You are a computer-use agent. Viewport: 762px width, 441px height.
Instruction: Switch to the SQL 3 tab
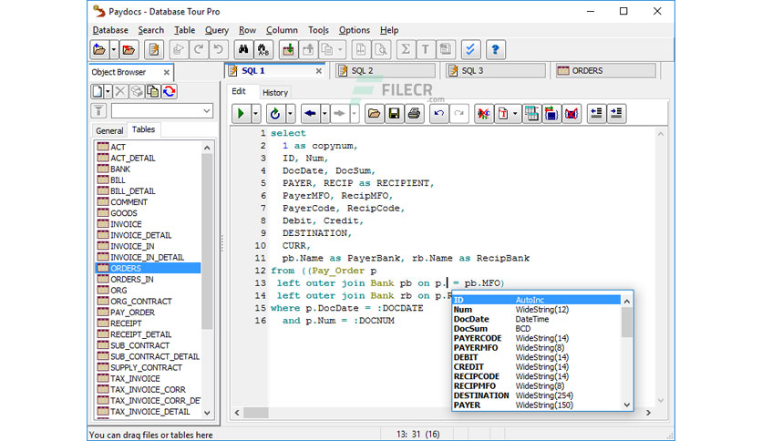point(496,71)
